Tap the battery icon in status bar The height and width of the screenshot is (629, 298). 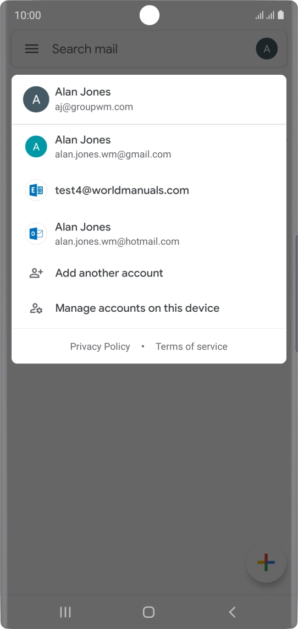click(281, 15)
